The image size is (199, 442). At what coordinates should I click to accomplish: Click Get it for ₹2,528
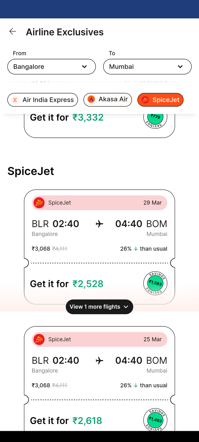tap(67, 284)
